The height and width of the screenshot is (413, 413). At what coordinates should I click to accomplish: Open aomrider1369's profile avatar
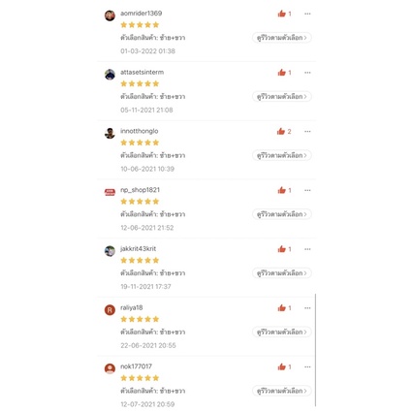[x=110, y=16]
